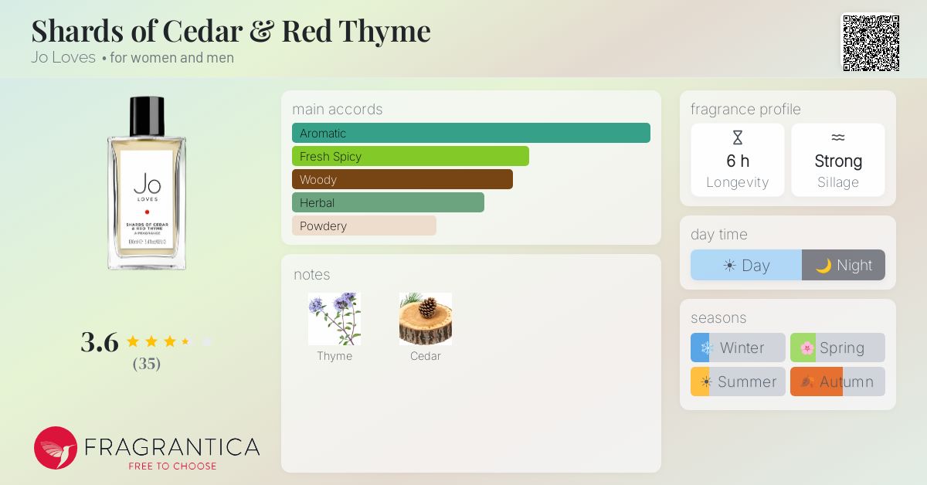
Task: Click the Shards of Cedar & Red Thyme title
Action: 231,31
